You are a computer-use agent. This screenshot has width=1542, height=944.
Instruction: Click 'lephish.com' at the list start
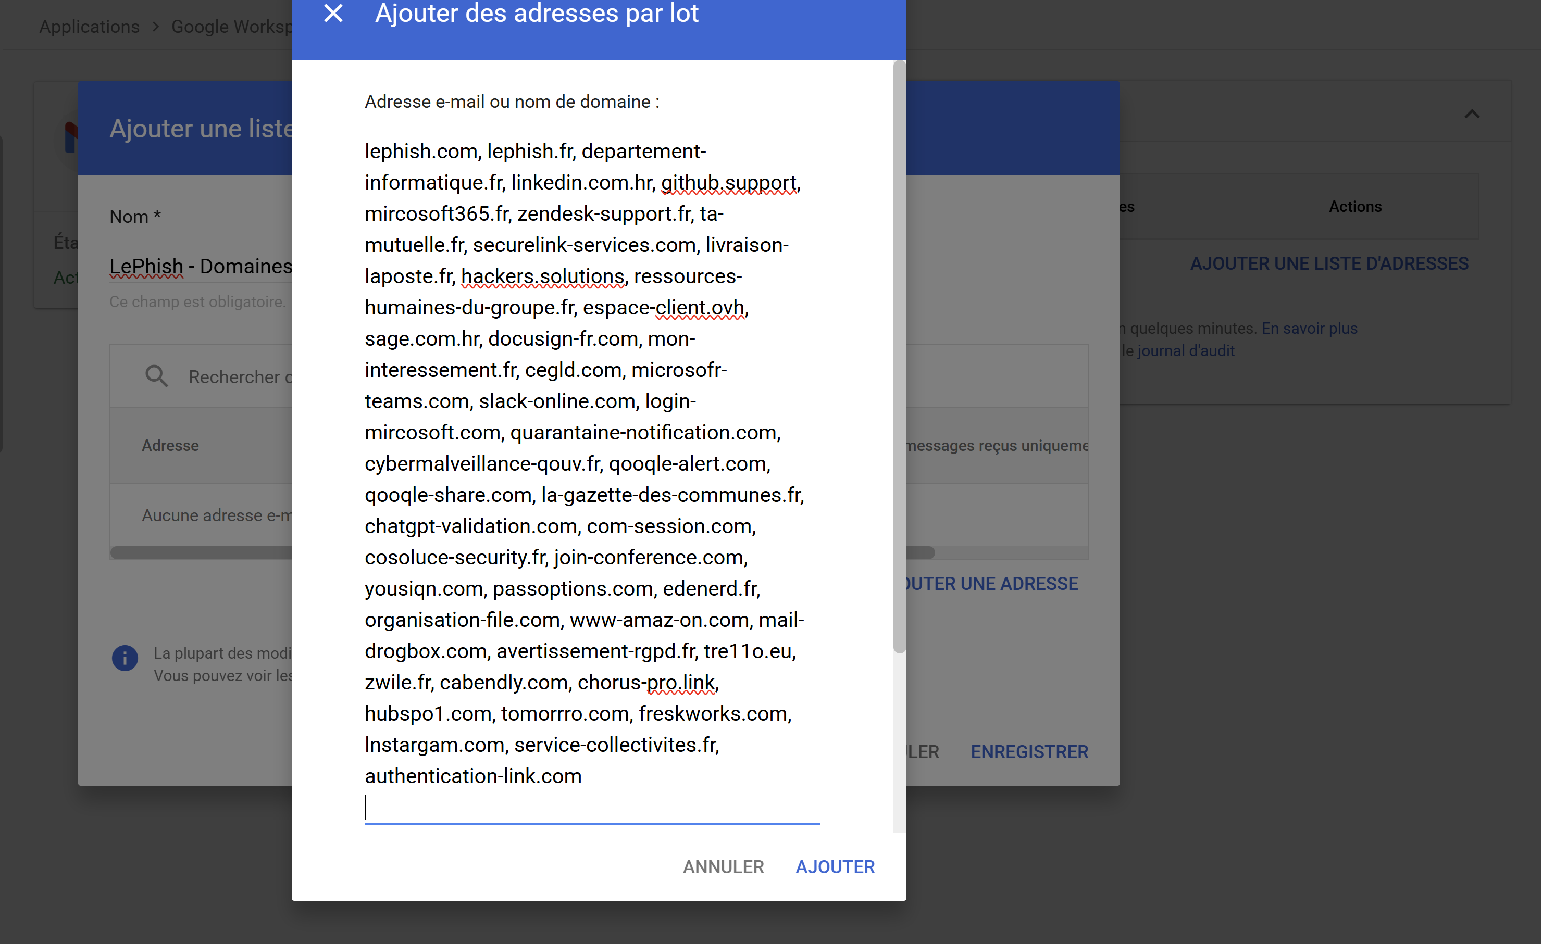coord(421,151)
